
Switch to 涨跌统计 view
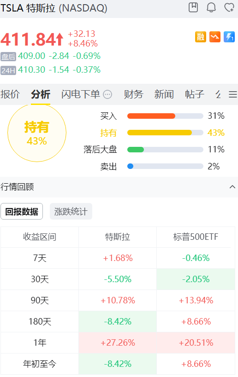[71, 211]
